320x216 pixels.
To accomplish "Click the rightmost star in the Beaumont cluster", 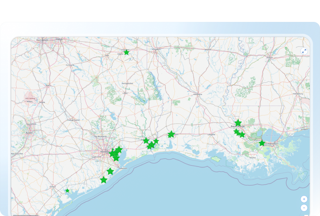I will click(156, 141).
